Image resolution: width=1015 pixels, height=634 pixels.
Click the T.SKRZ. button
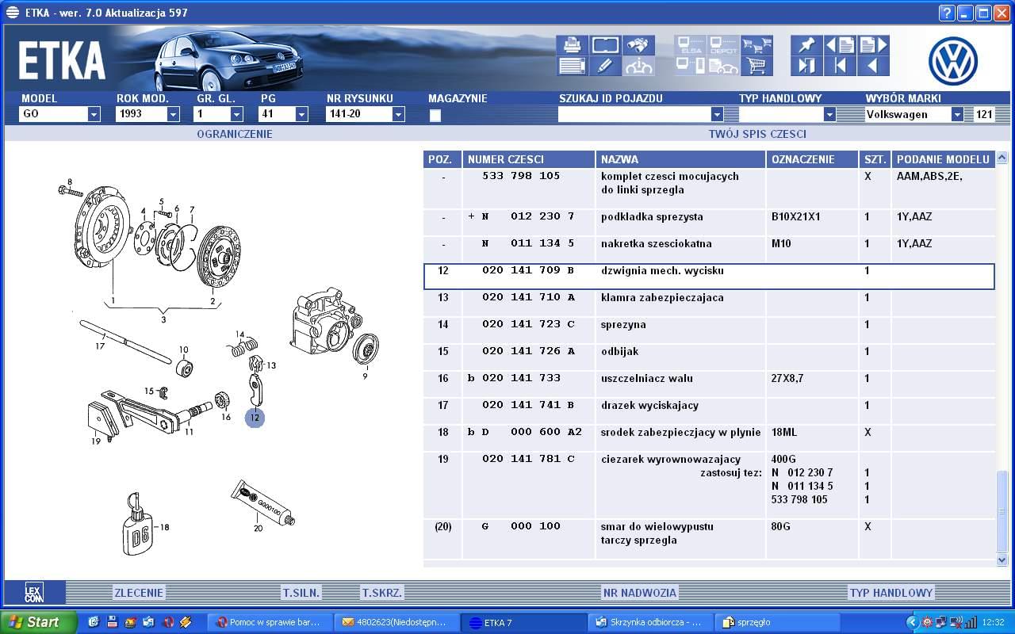[382, 593]
